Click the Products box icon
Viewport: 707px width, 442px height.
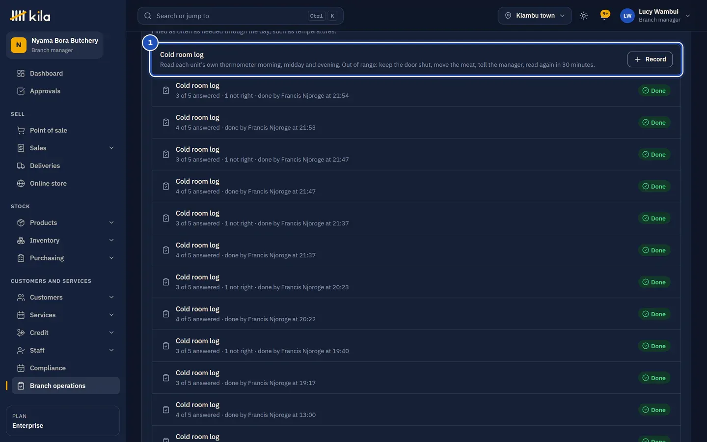click(21, 222)
